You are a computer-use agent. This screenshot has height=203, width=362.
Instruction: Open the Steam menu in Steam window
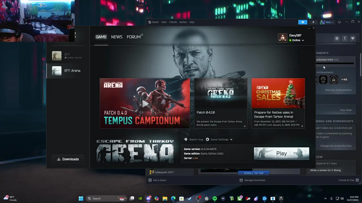155,22
